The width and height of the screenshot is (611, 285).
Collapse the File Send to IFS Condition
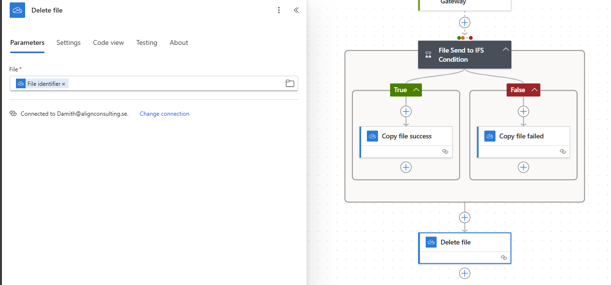tap(506, 50)
